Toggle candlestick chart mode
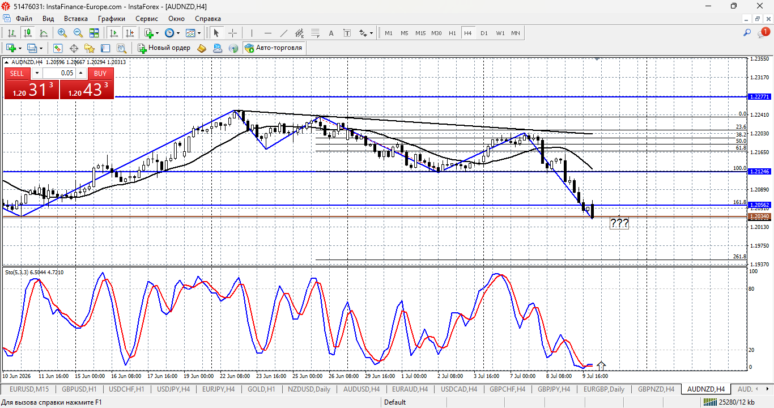Image resolution: width=774 pixels, height=408 pixels. coord(27,33)
